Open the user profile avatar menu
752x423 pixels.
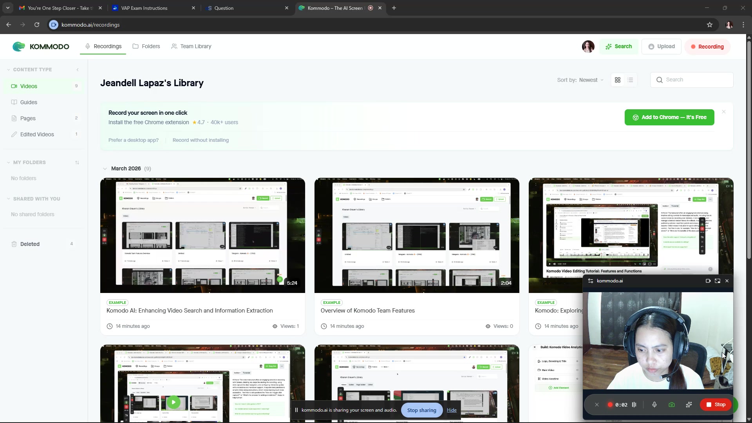tap(588, 47)
